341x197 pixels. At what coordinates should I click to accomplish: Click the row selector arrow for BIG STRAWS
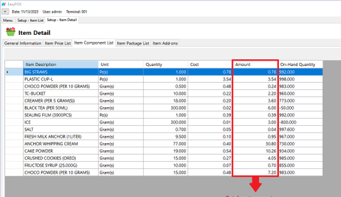click(x=8, y=72)
